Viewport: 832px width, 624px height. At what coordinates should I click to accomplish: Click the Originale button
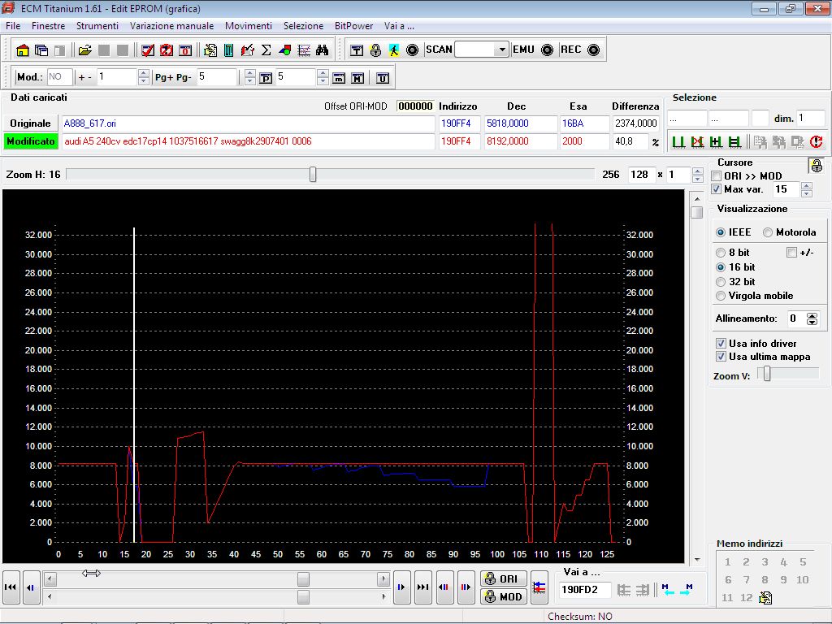(x=30, y=123)
